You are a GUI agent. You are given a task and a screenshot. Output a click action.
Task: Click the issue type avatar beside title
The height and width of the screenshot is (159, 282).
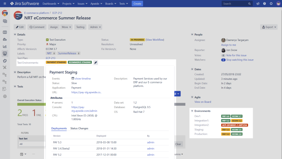(18, 16)
